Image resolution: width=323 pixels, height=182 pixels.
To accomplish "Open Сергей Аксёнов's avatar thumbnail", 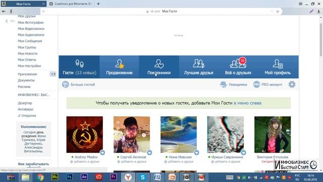I will (x=132, y=134).
